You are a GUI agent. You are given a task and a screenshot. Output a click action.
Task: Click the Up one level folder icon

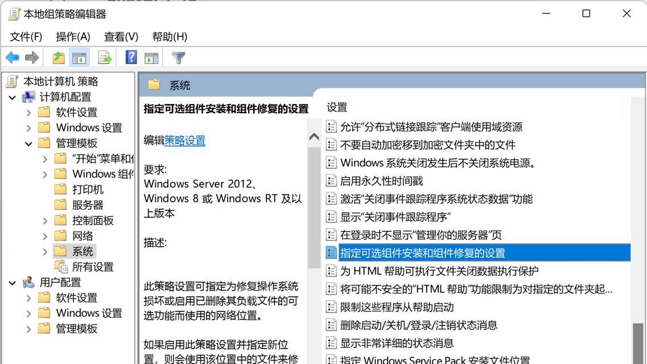coord(59,57)
